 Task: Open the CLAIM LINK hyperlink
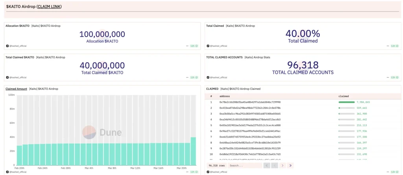(x=49, y=7)
